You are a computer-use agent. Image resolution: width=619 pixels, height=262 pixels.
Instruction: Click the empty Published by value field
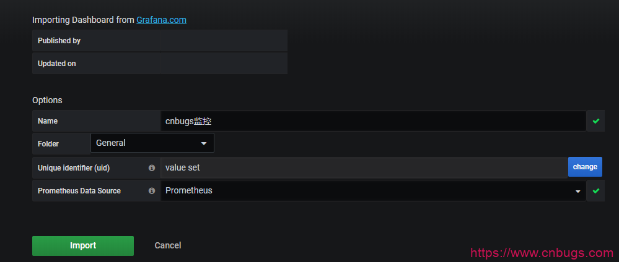224,41
